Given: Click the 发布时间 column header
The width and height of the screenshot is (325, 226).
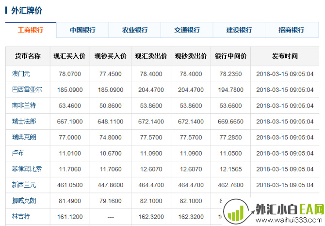Looking at the screenshot, I should [x=285, y=56].
